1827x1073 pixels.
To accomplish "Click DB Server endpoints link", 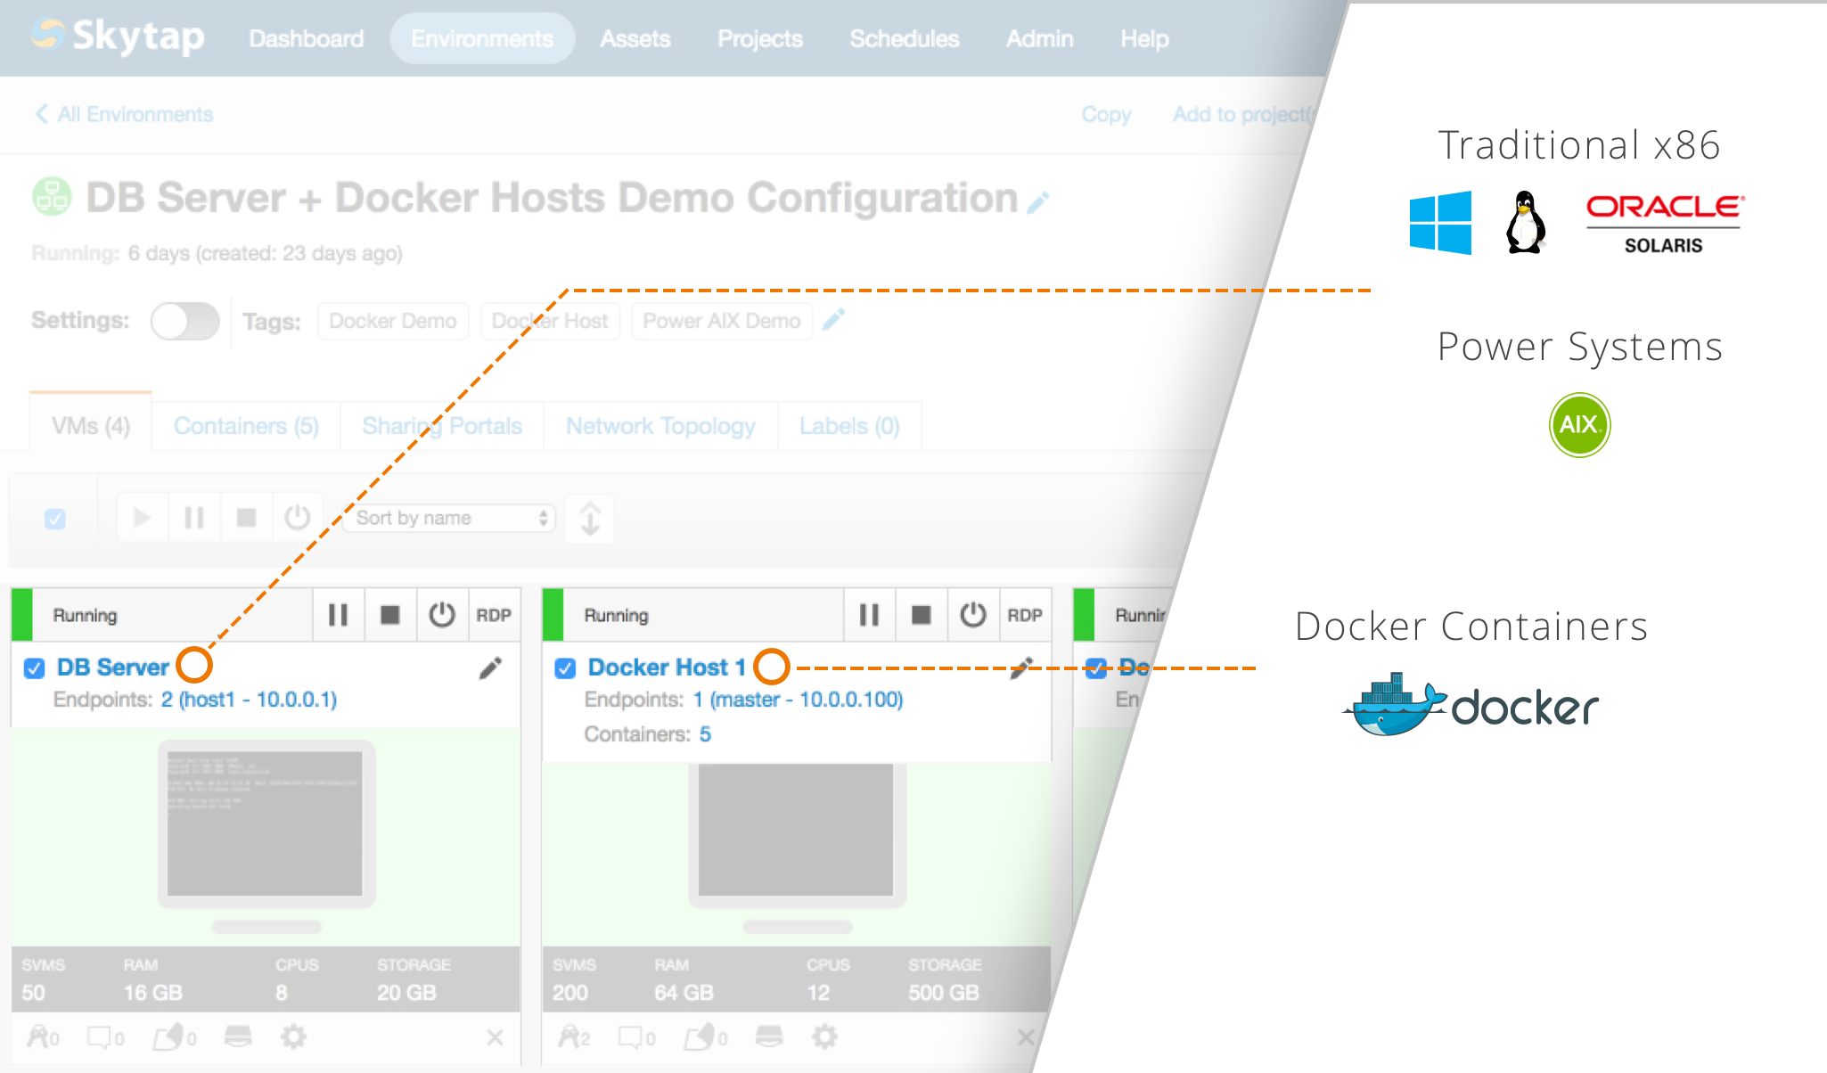I will click(x=249, y=700).
